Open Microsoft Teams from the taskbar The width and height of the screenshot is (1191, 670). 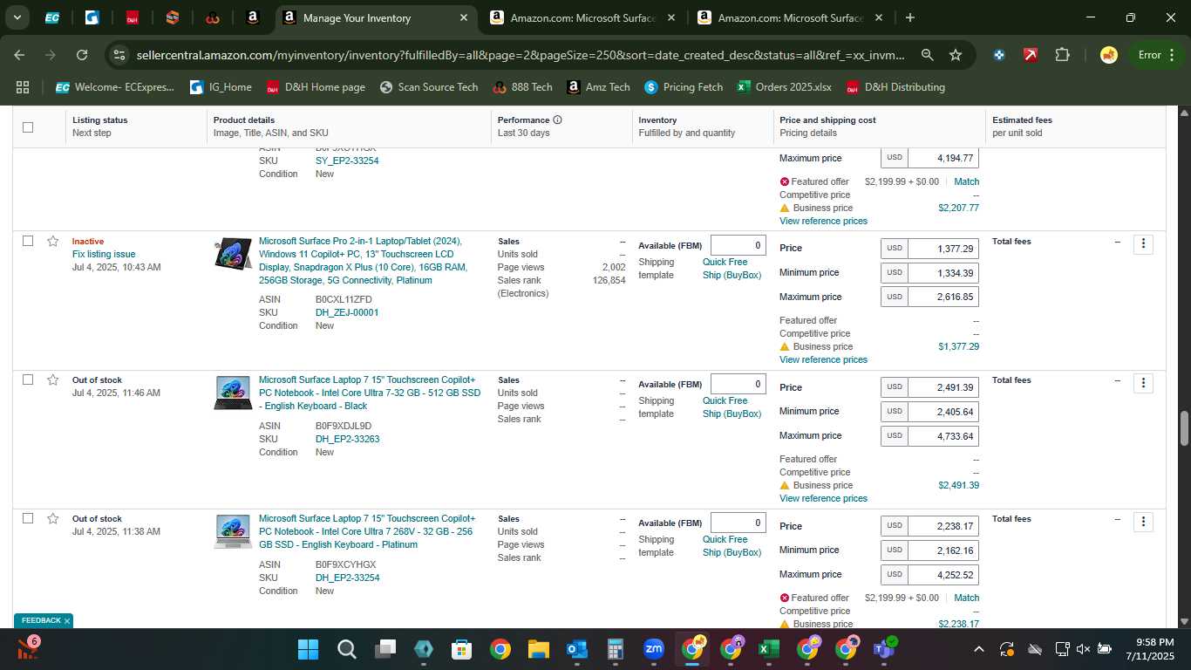pos(884,649)
